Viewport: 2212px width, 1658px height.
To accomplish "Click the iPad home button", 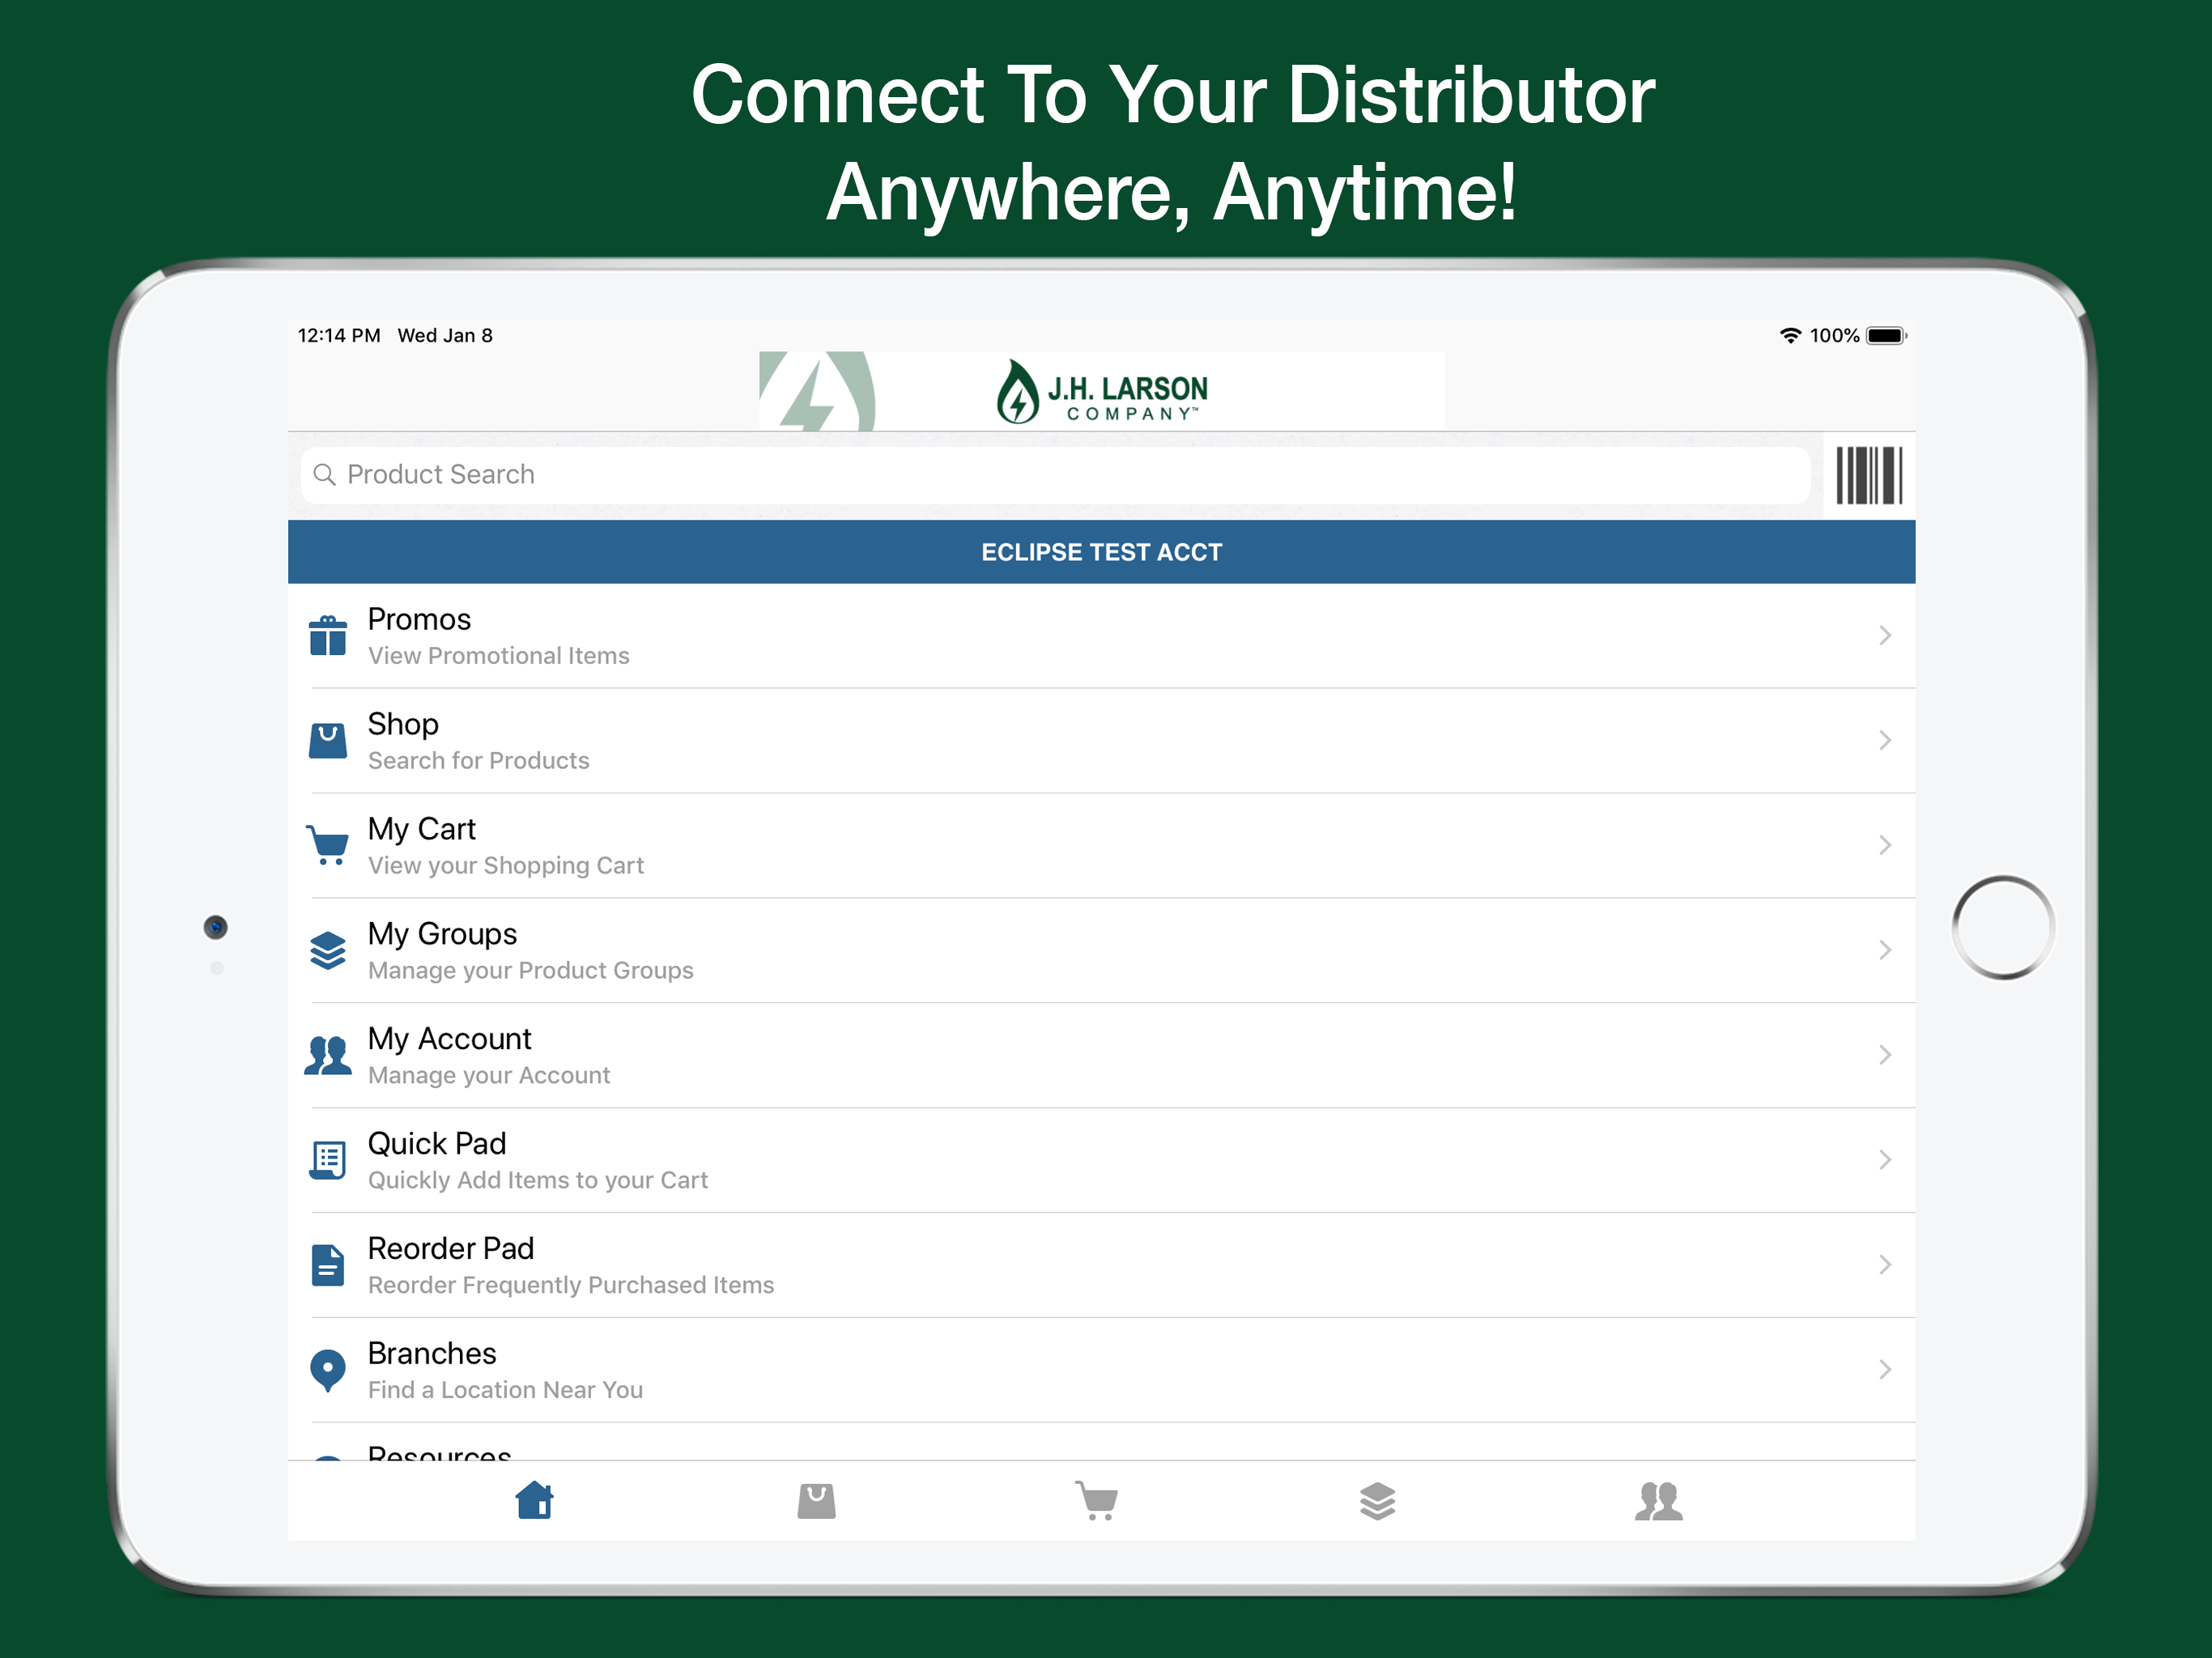I will (2003, 927).
